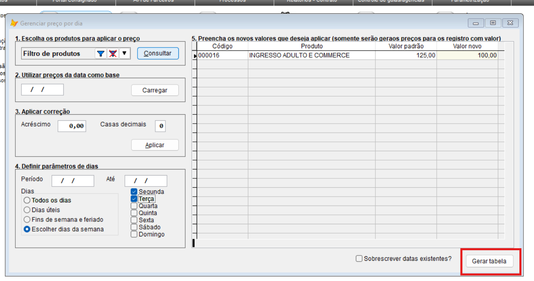Click the Código column header
Viewport: 534px width, 281px height.
(222, 46)
